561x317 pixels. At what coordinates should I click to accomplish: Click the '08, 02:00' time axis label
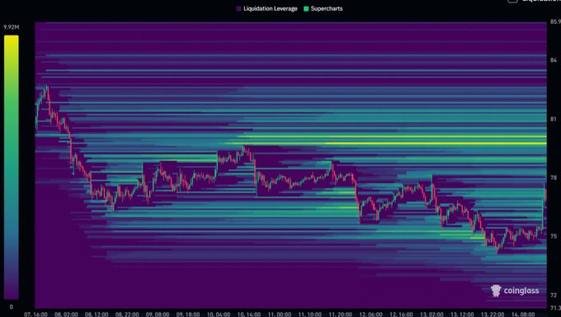click(x=66, y=315)
